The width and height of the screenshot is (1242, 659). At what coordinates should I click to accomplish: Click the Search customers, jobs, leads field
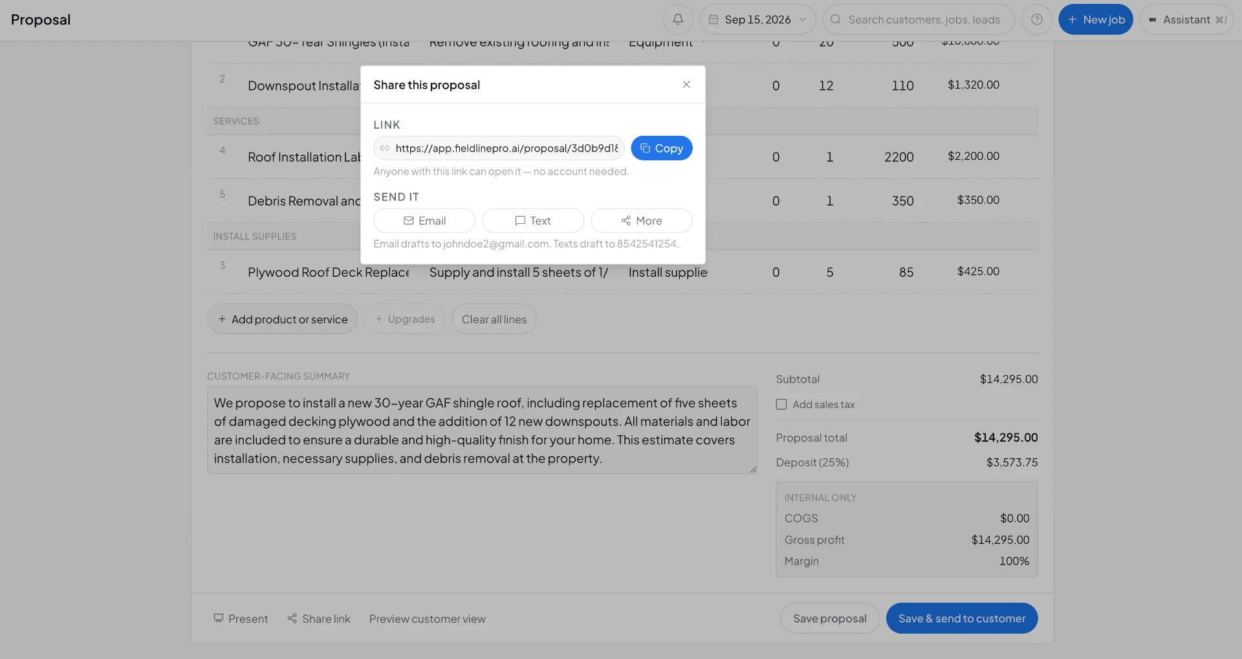pos(918,19)
